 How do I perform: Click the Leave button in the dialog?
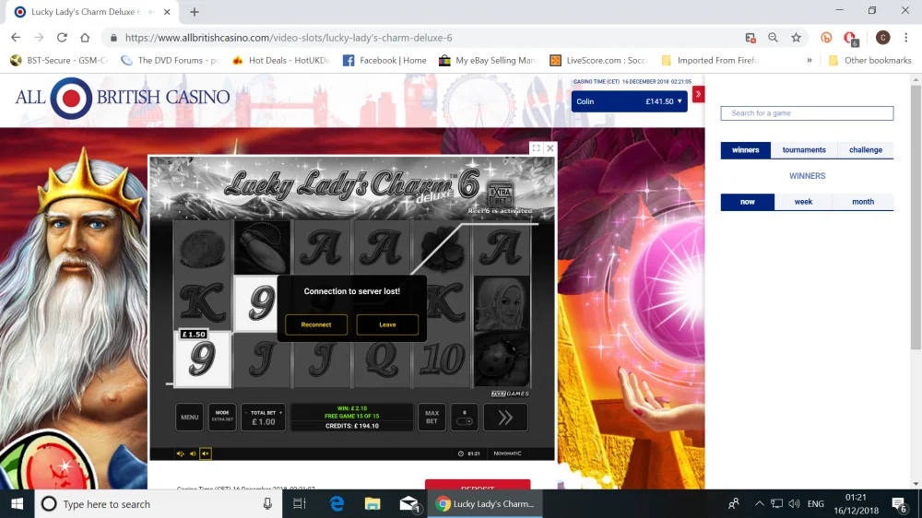click(x=387, y=324)
